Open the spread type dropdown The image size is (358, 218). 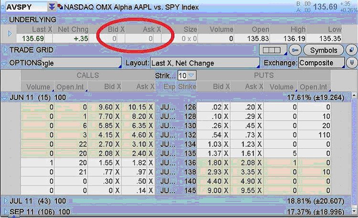(x=82, y=63)
